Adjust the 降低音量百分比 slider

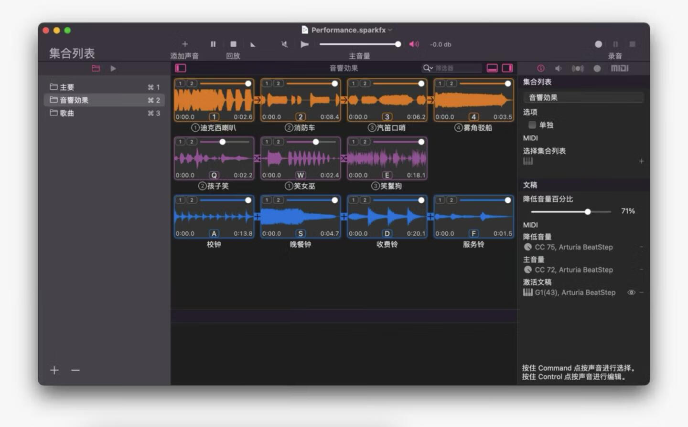571,211
